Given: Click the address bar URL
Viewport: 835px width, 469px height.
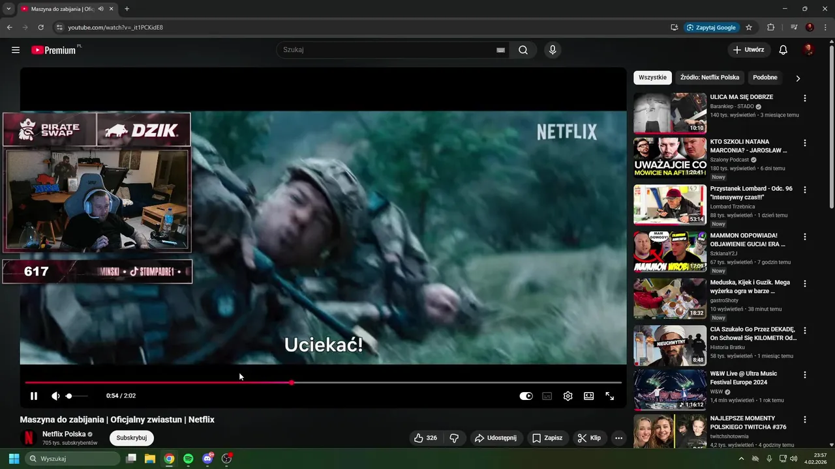Looking at the screenshot, I should tap(115, 27).
